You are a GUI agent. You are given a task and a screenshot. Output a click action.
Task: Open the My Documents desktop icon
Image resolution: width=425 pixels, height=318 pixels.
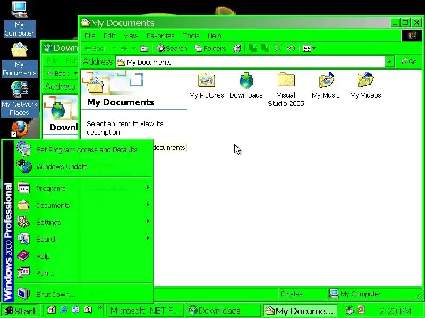click(19, 60)
